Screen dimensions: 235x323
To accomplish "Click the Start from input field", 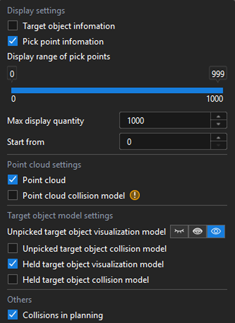I will pyautogui.click(x=165, y=141).
